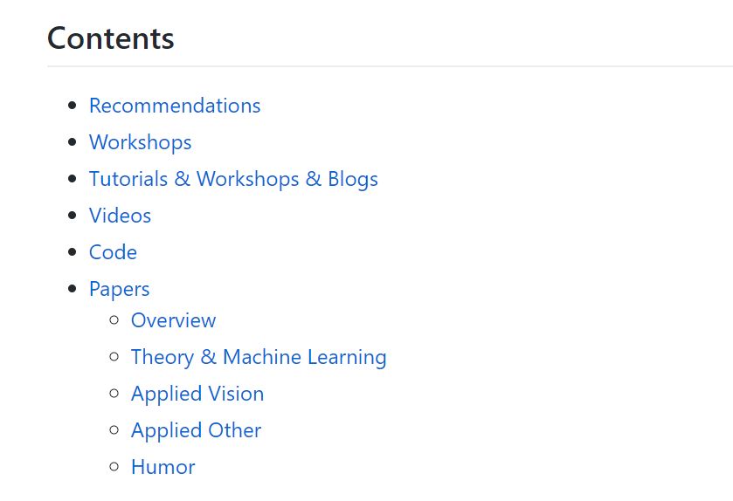Click the Contents heading text

[x=110, y=38]
